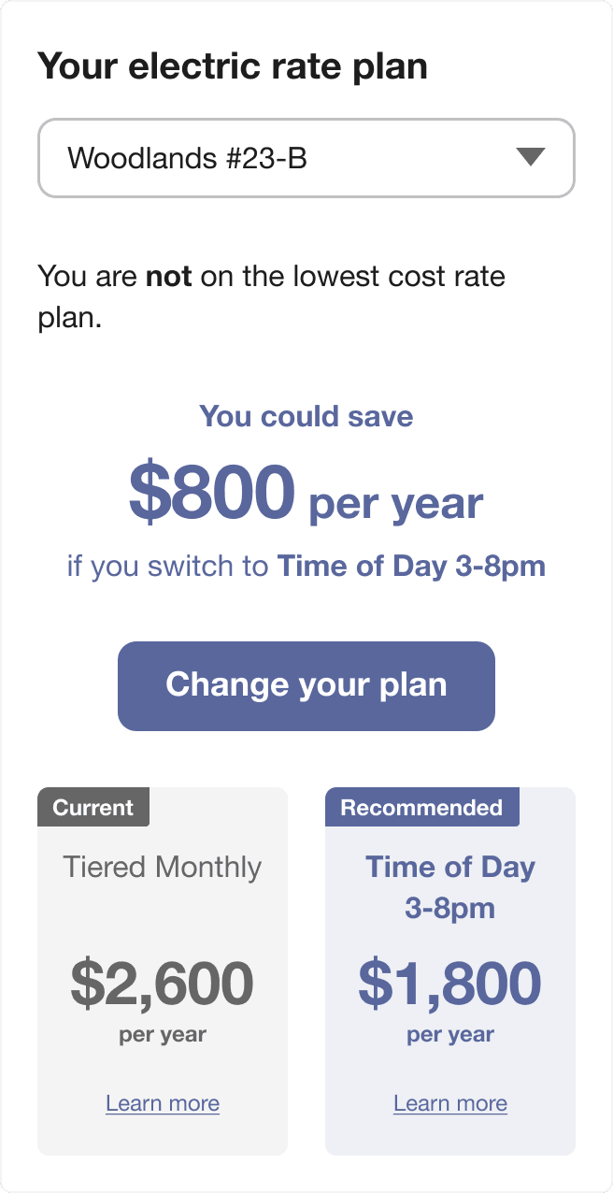Viewport: 613px width, 1193px height.
Task: Open Learn more under Tiered Monthly
Action: (162, 1103)
